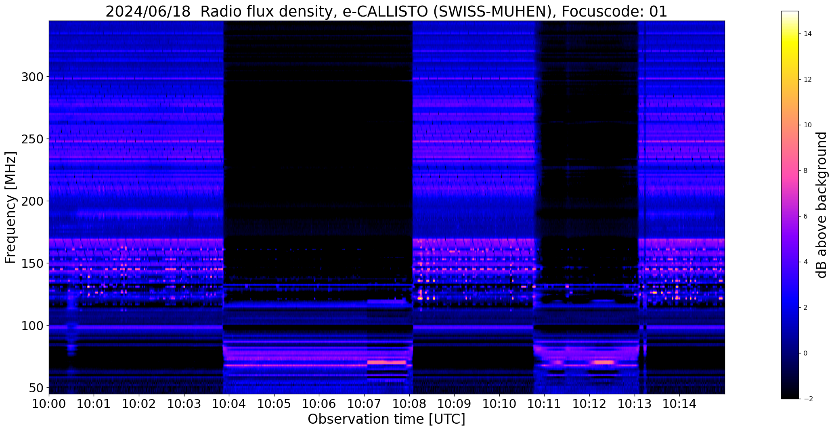
Task: Click the 10:00 time tick label
Action: [49, 403]
